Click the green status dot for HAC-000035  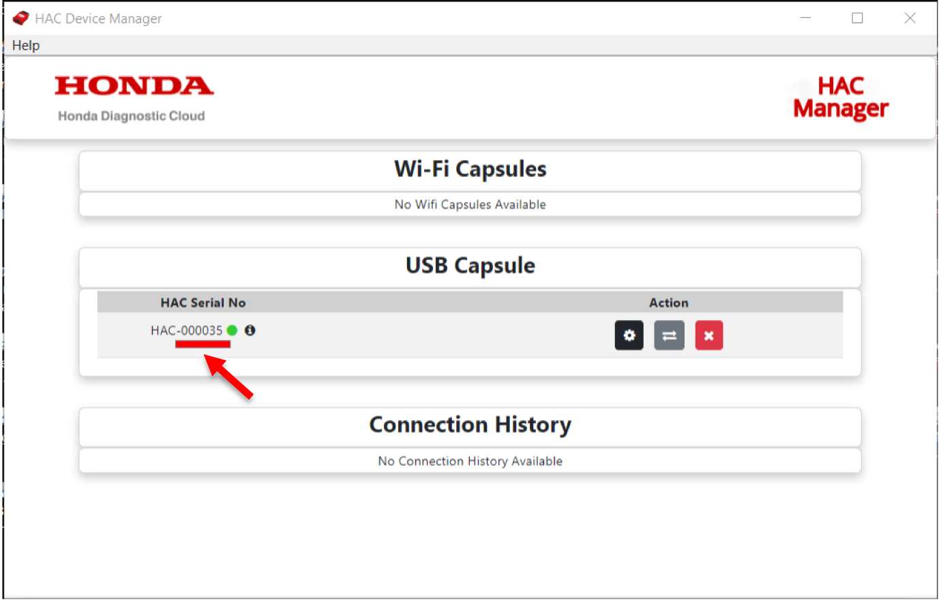pos(232,331)
